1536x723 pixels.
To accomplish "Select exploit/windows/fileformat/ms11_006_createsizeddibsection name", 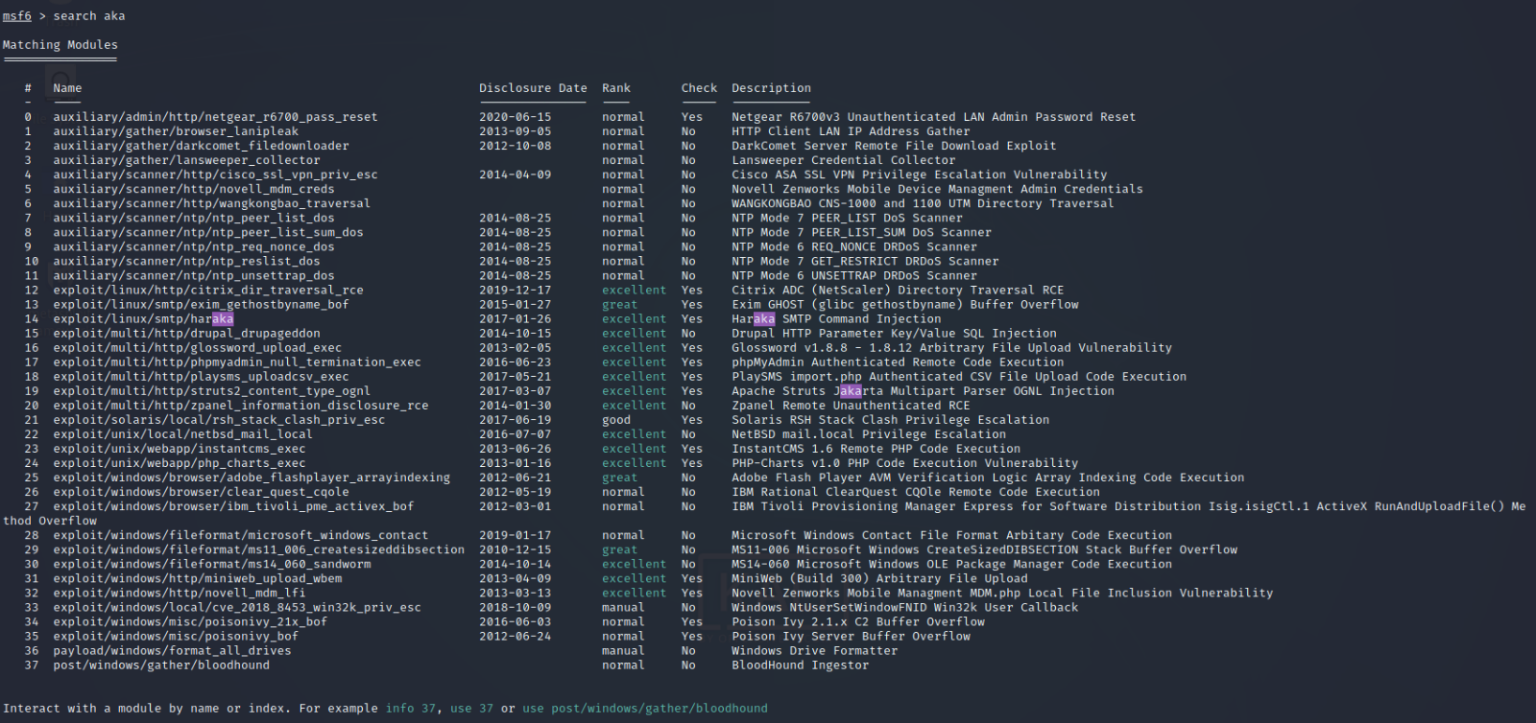I will coord(259,549).
